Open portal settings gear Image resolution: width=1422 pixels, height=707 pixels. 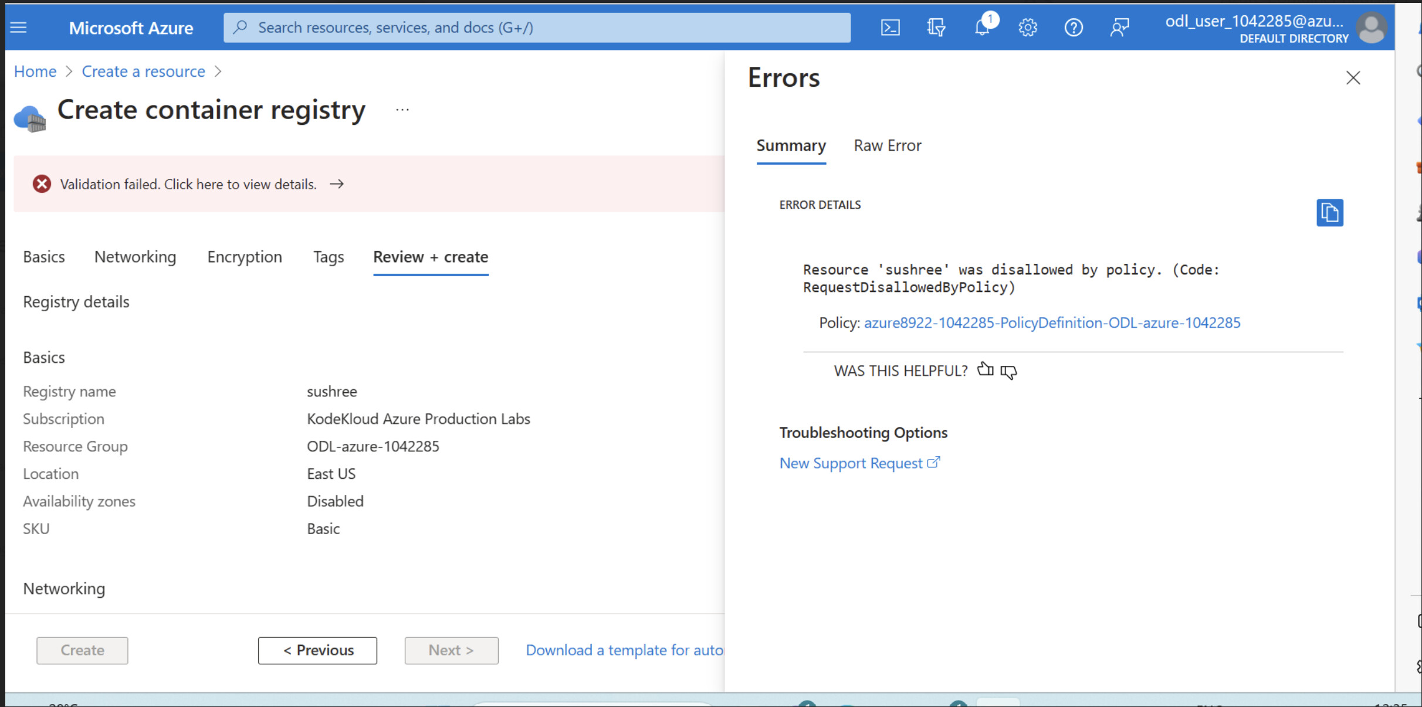1028,28
